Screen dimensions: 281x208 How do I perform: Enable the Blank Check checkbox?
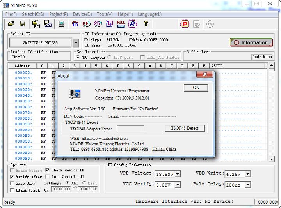pyautogui.click(x=12, y=190)
